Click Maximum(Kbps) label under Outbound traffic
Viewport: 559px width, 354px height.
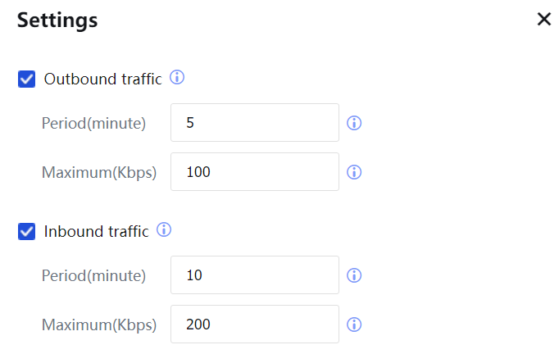click(98, 173)
